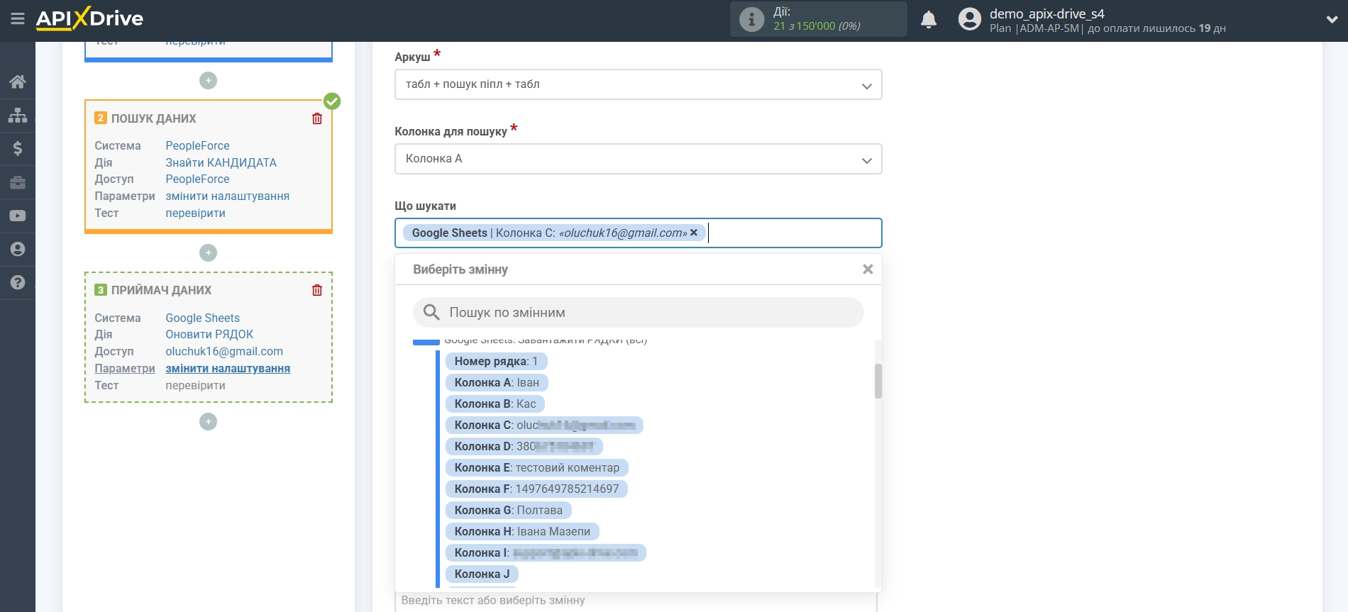Open the connections hierarchy sidebar icon
1348x612 pixels.
(18, 115)
